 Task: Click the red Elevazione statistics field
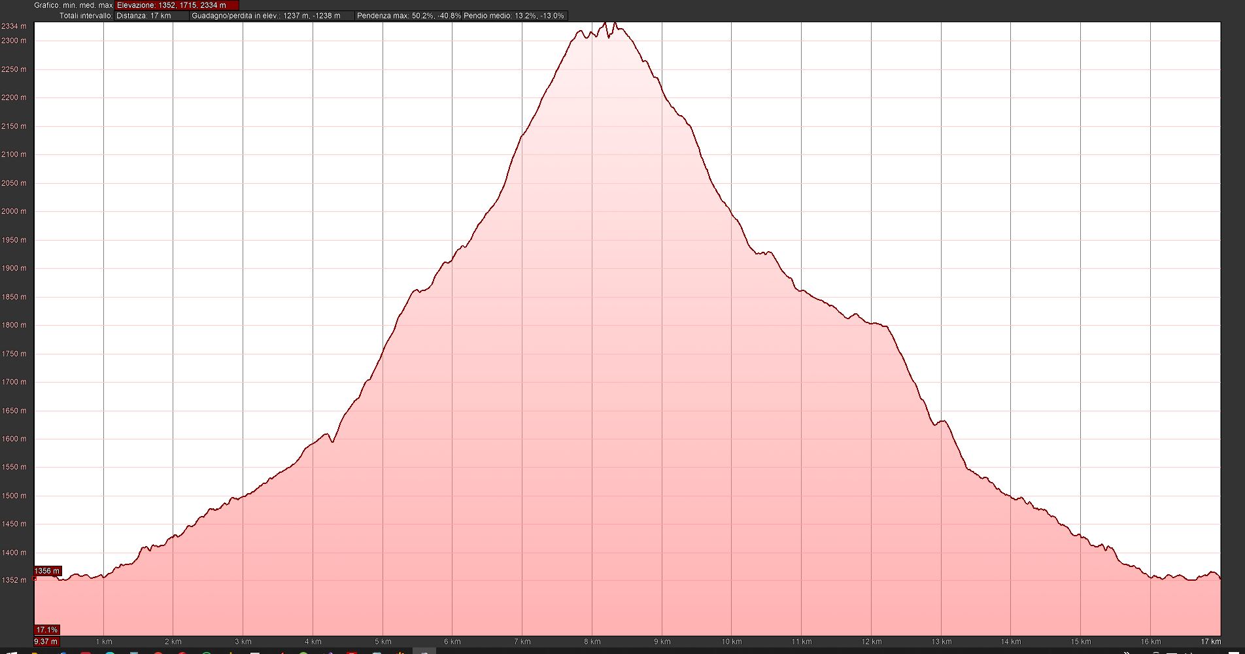coord(177,5)
